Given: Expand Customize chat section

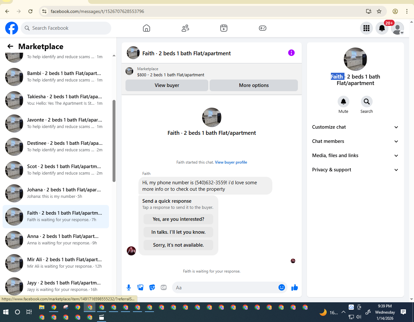Looking at the screenshot, I should (x=355, y=127).
